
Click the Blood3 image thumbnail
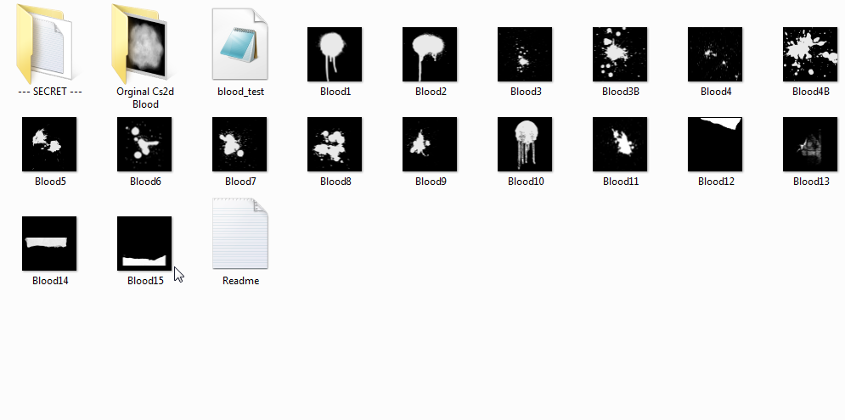(525, 54)
